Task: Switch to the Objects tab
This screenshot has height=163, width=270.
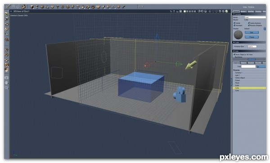Action: [243, 63]
